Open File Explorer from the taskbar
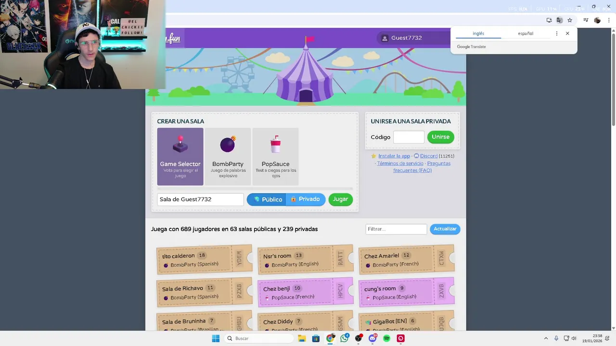Image resolution: width=616 pixels, height=346 pixels. click(302, 338)
